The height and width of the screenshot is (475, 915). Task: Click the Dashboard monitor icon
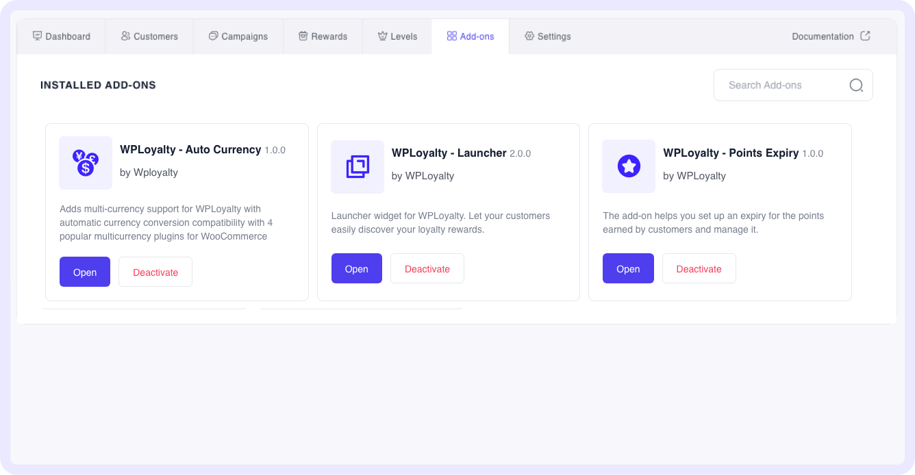[x=37, y=36]
